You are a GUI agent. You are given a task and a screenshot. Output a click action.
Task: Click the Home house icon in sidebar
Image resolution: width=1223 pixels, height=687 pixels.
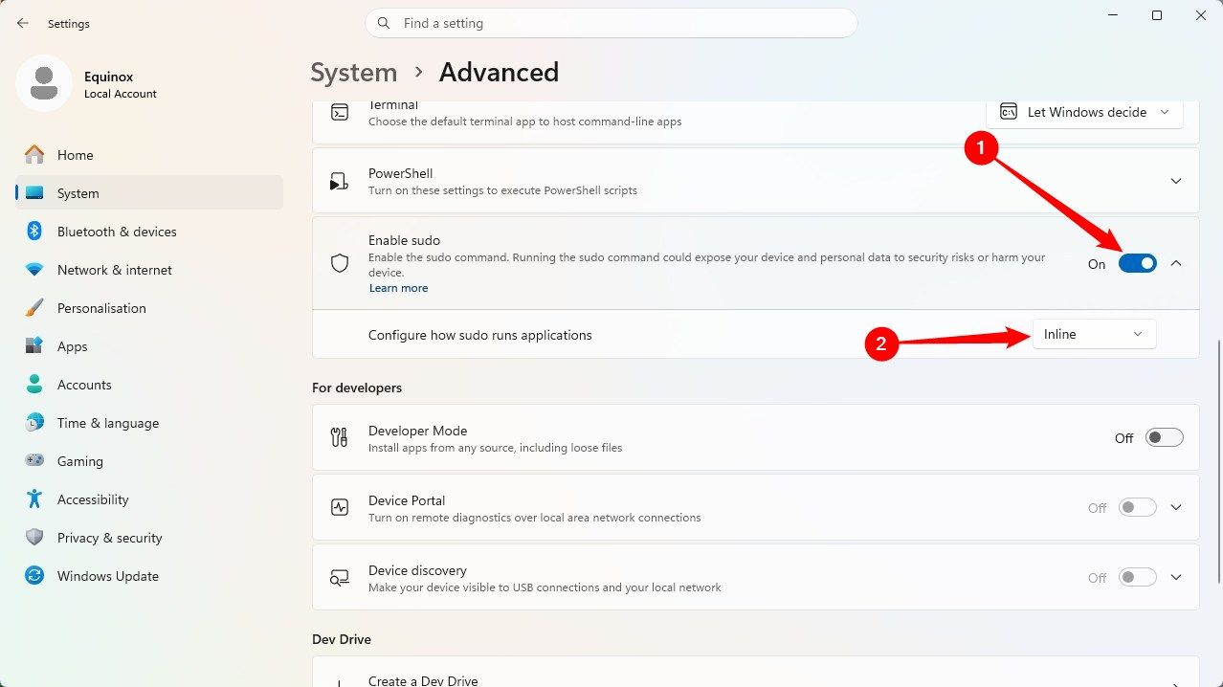pyautogui.click(x=34, y=155)
